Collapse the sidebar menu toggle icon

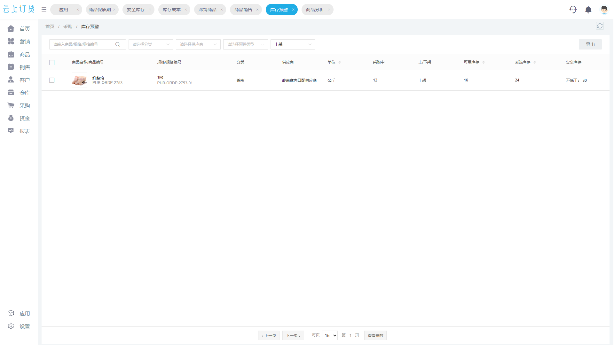44,10
